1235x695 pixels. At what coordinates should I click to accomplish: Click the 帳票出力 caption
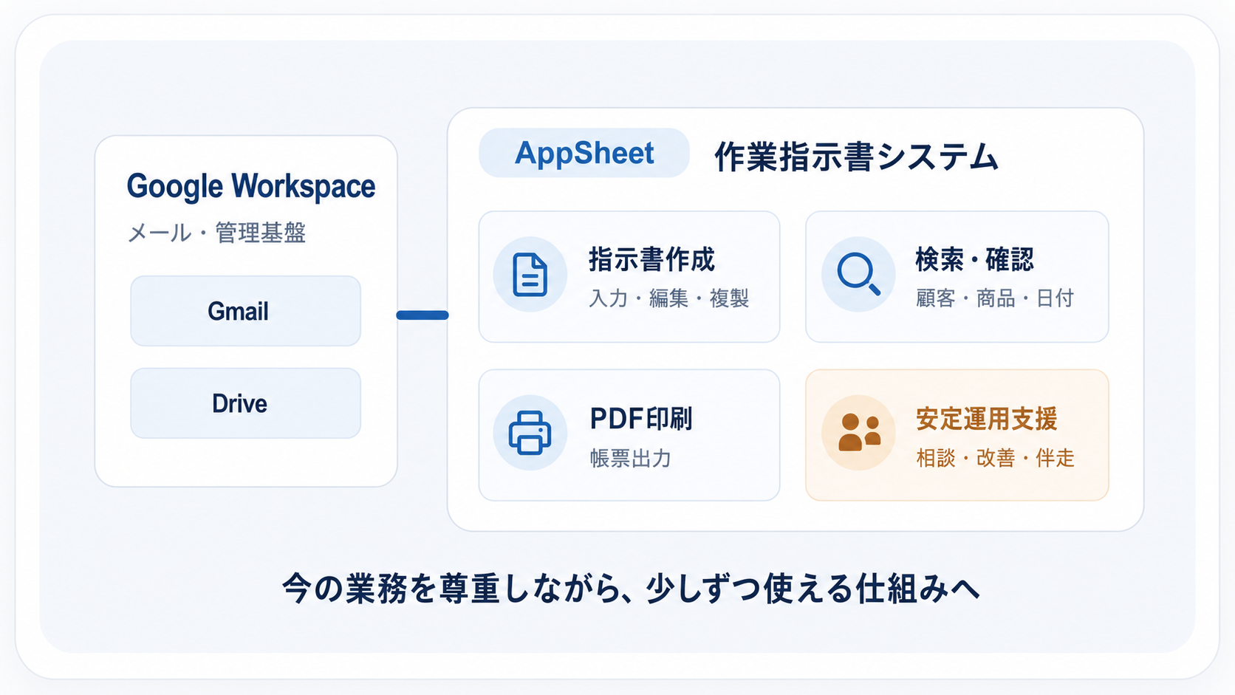[630, 458]
